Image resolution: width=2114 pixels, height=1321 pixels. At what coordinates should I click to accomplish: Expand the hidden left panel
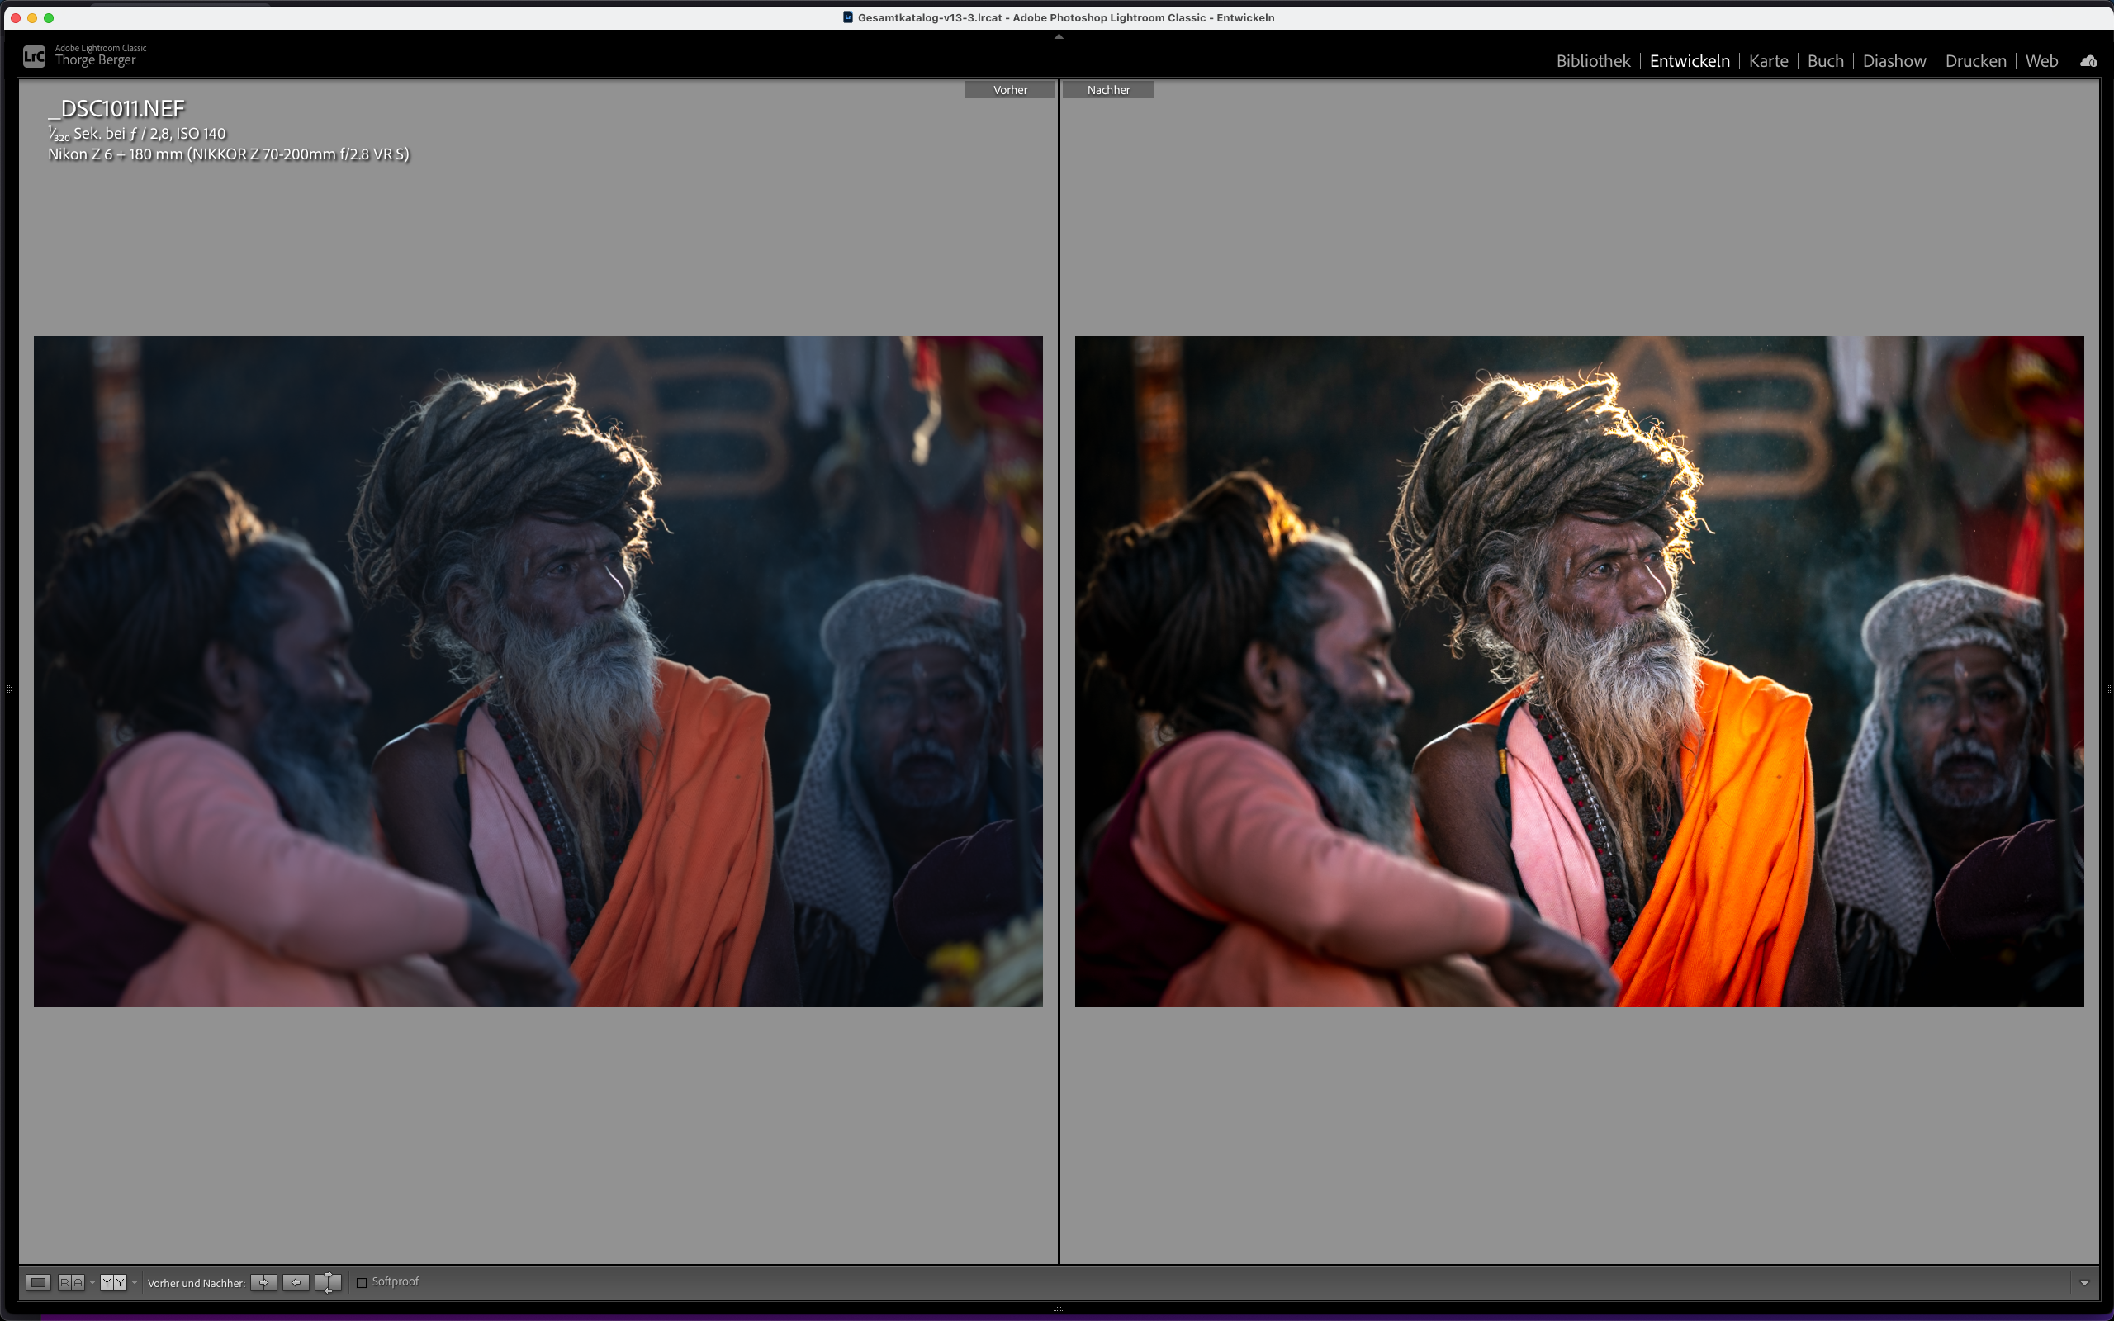coord(9,689)
